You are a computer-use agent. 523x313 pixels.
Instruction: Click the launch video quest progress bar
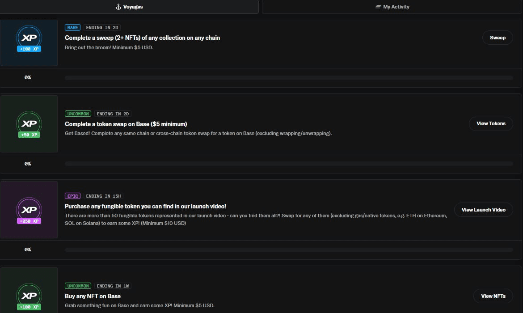(x=289, y=250)
